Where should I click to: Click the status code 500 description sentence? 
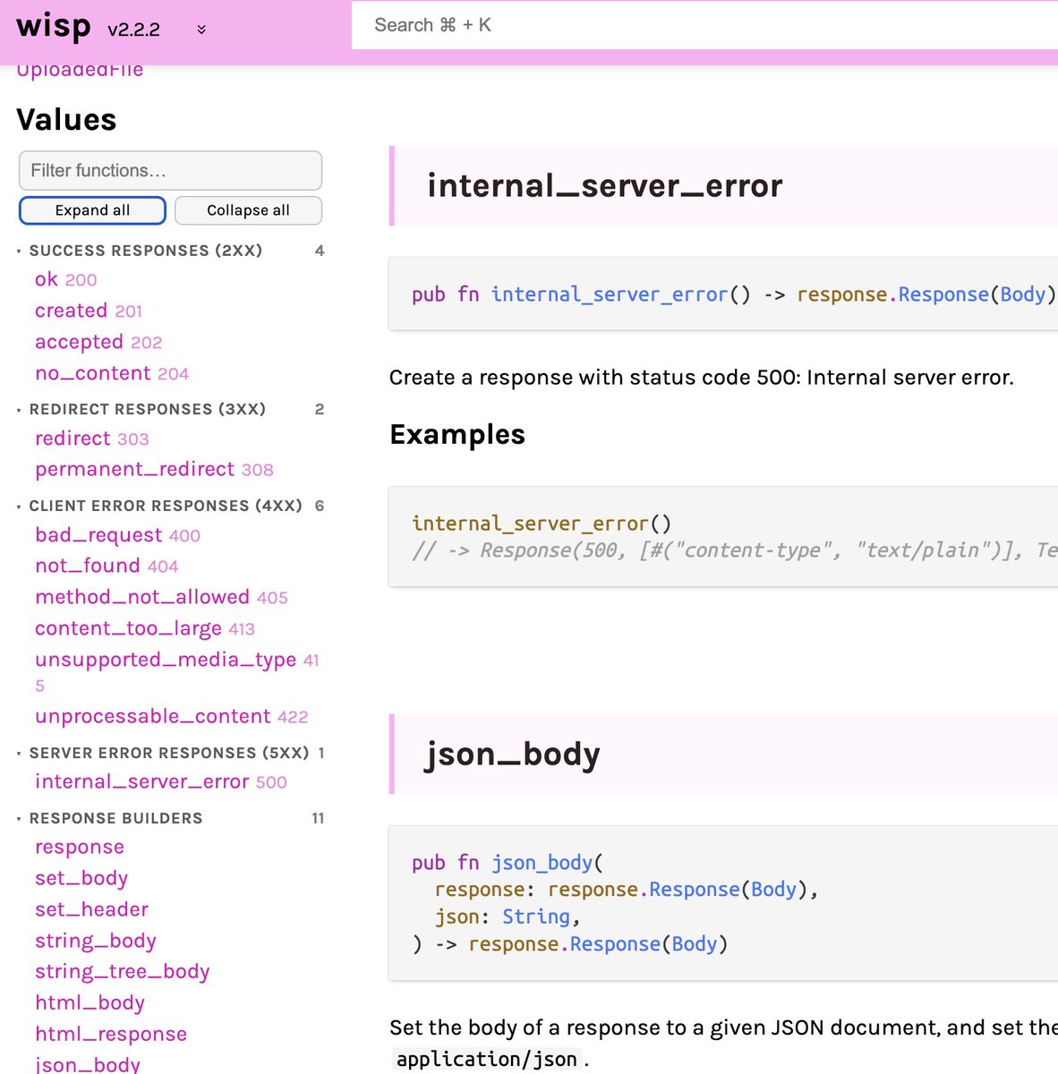coord(702,378)
